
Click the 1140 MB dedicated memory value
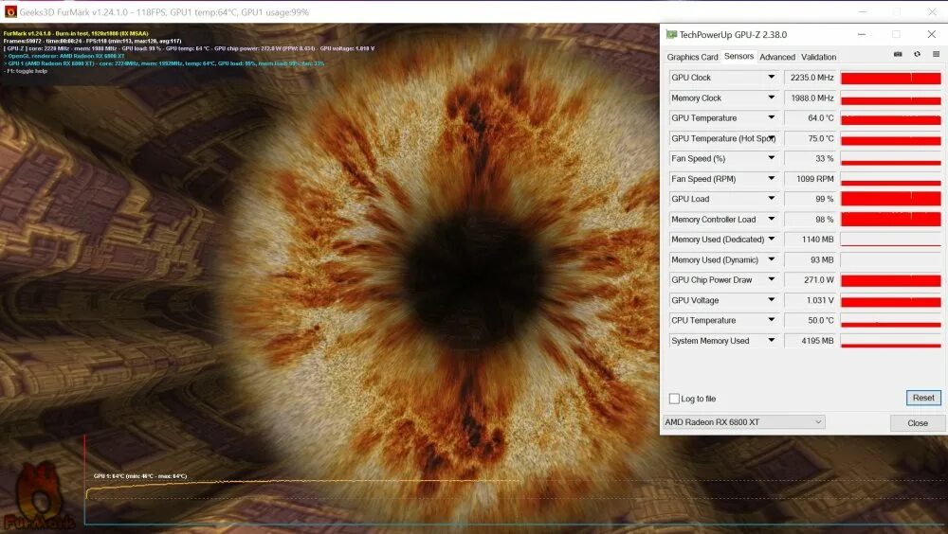coord(811,240)
